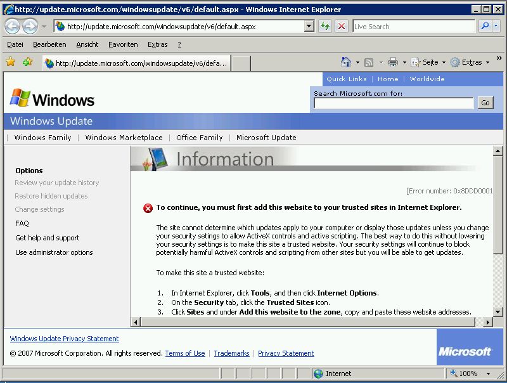Click the Live Search input box
507x383 pixels.
tap(414, 27)
